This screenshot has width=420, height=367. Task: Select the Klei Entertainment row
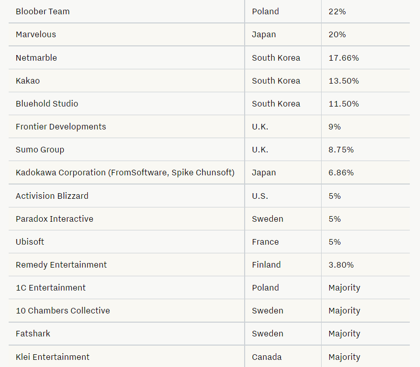coord(52,357)
